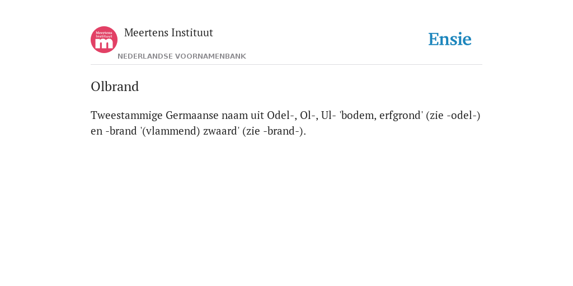573x286 pixels.
Task: Click the '-brand' stem after 'en'
Action: point(121,131)
